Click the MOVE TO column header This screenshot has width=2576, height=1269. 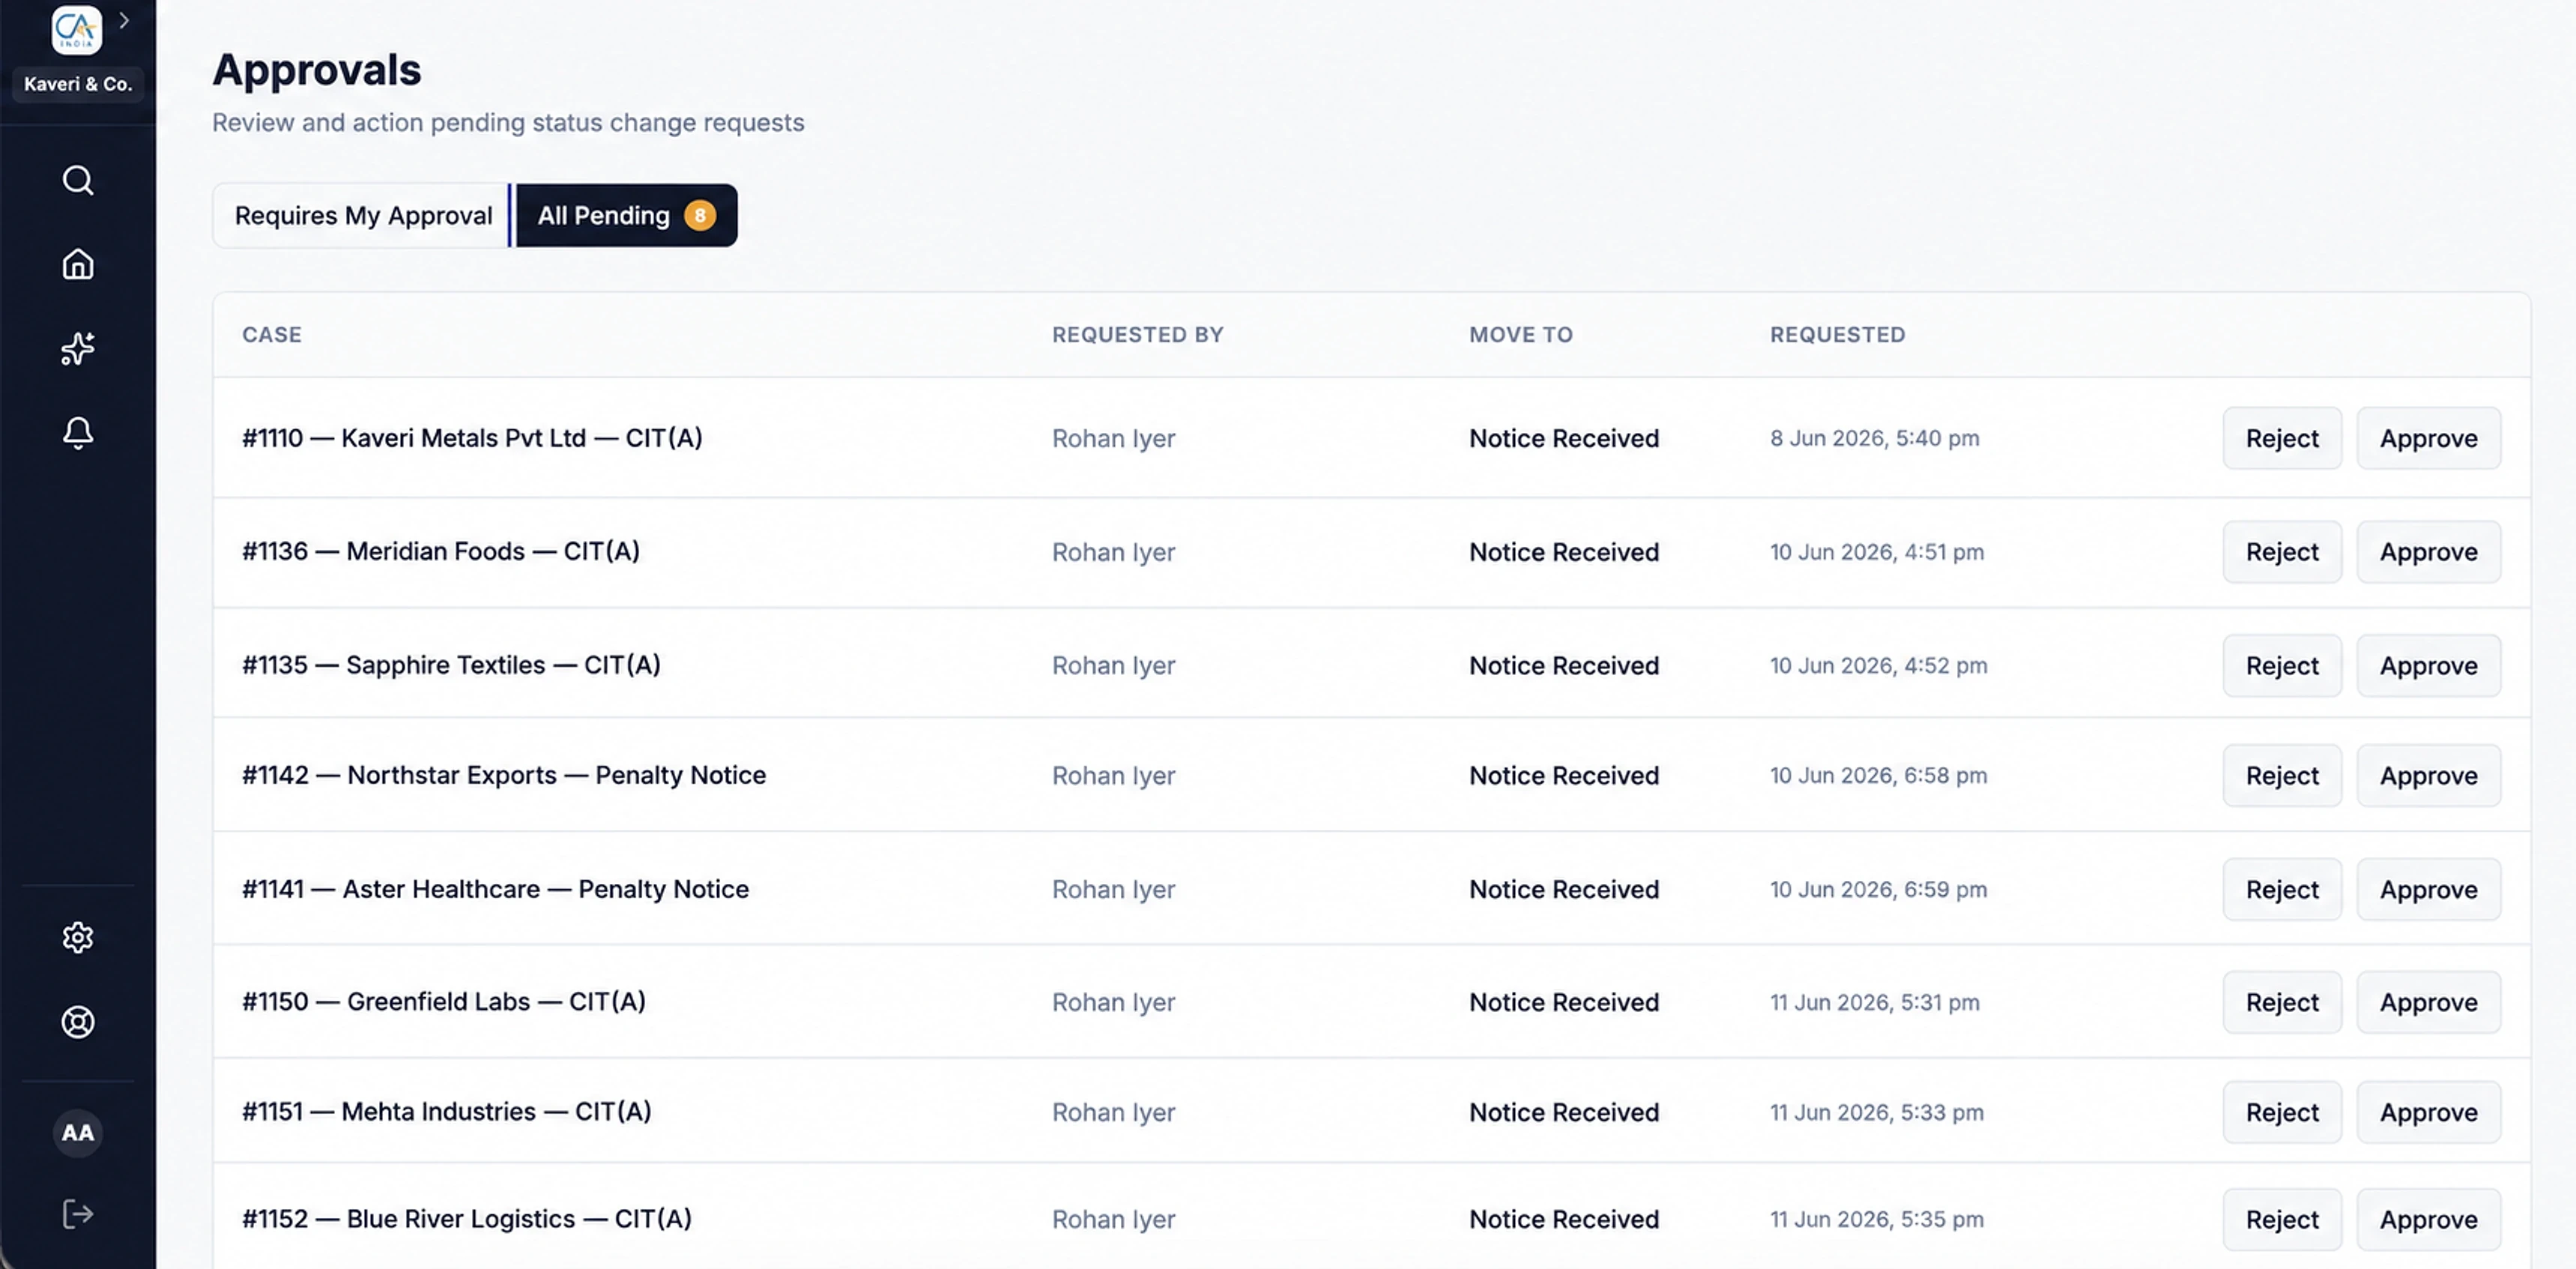[1521, 335]
